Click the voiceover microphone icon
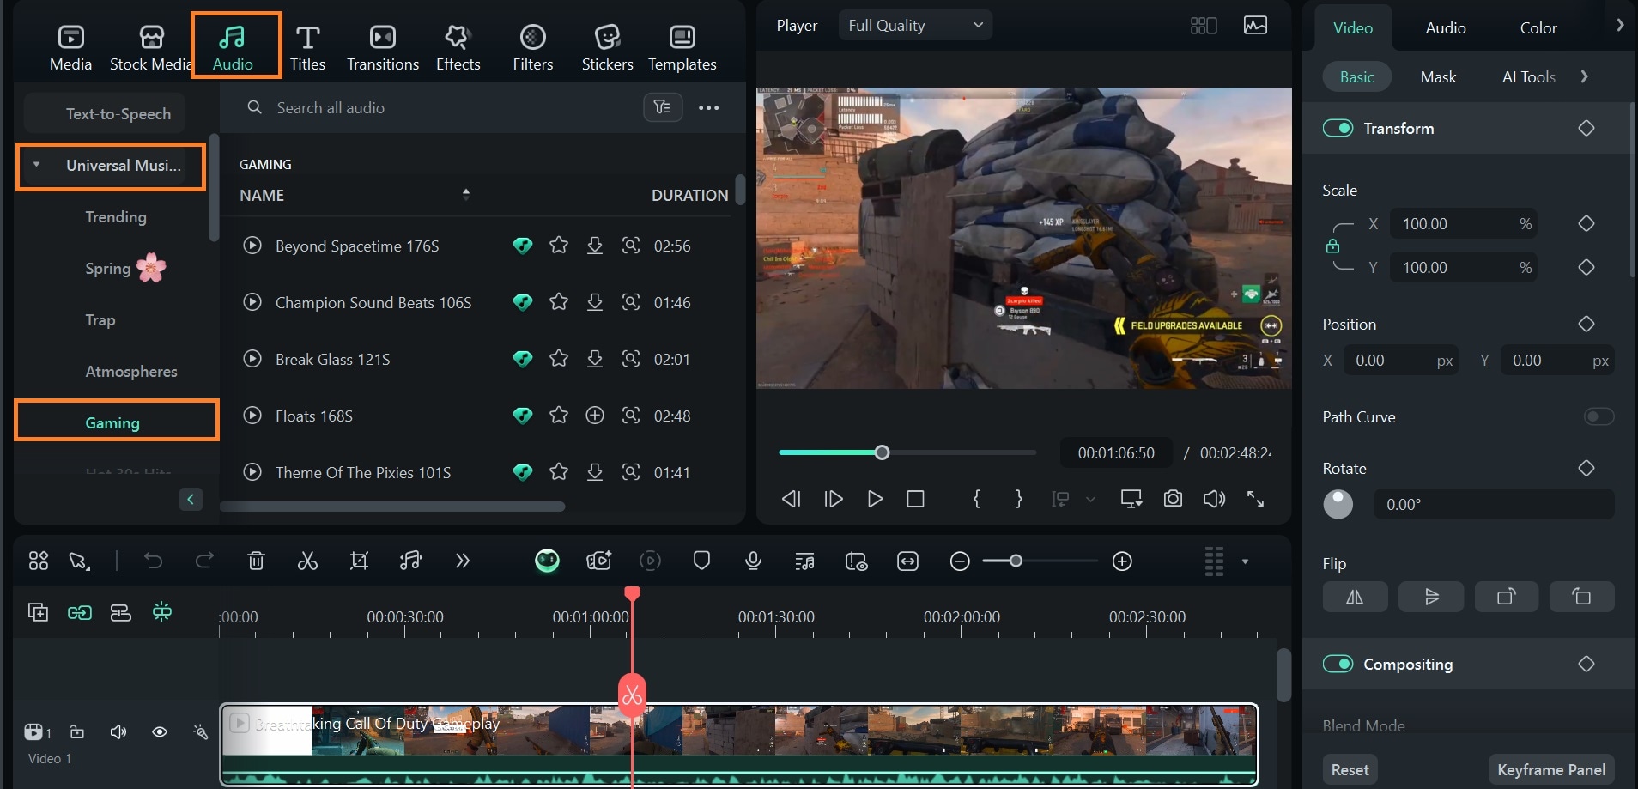 753,561
